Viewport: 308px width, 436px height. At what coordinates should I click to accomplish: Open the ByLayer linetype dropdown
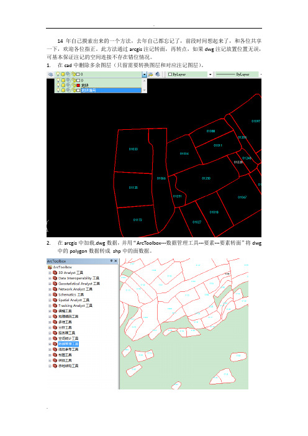click(260, 75)
